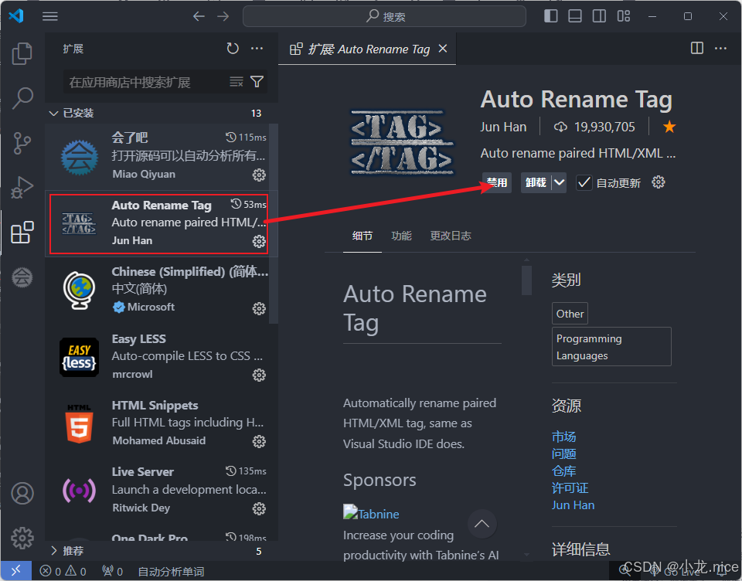Select the Easy LESS extension entry
742x581 pixels.
click(x=161, y=357)
